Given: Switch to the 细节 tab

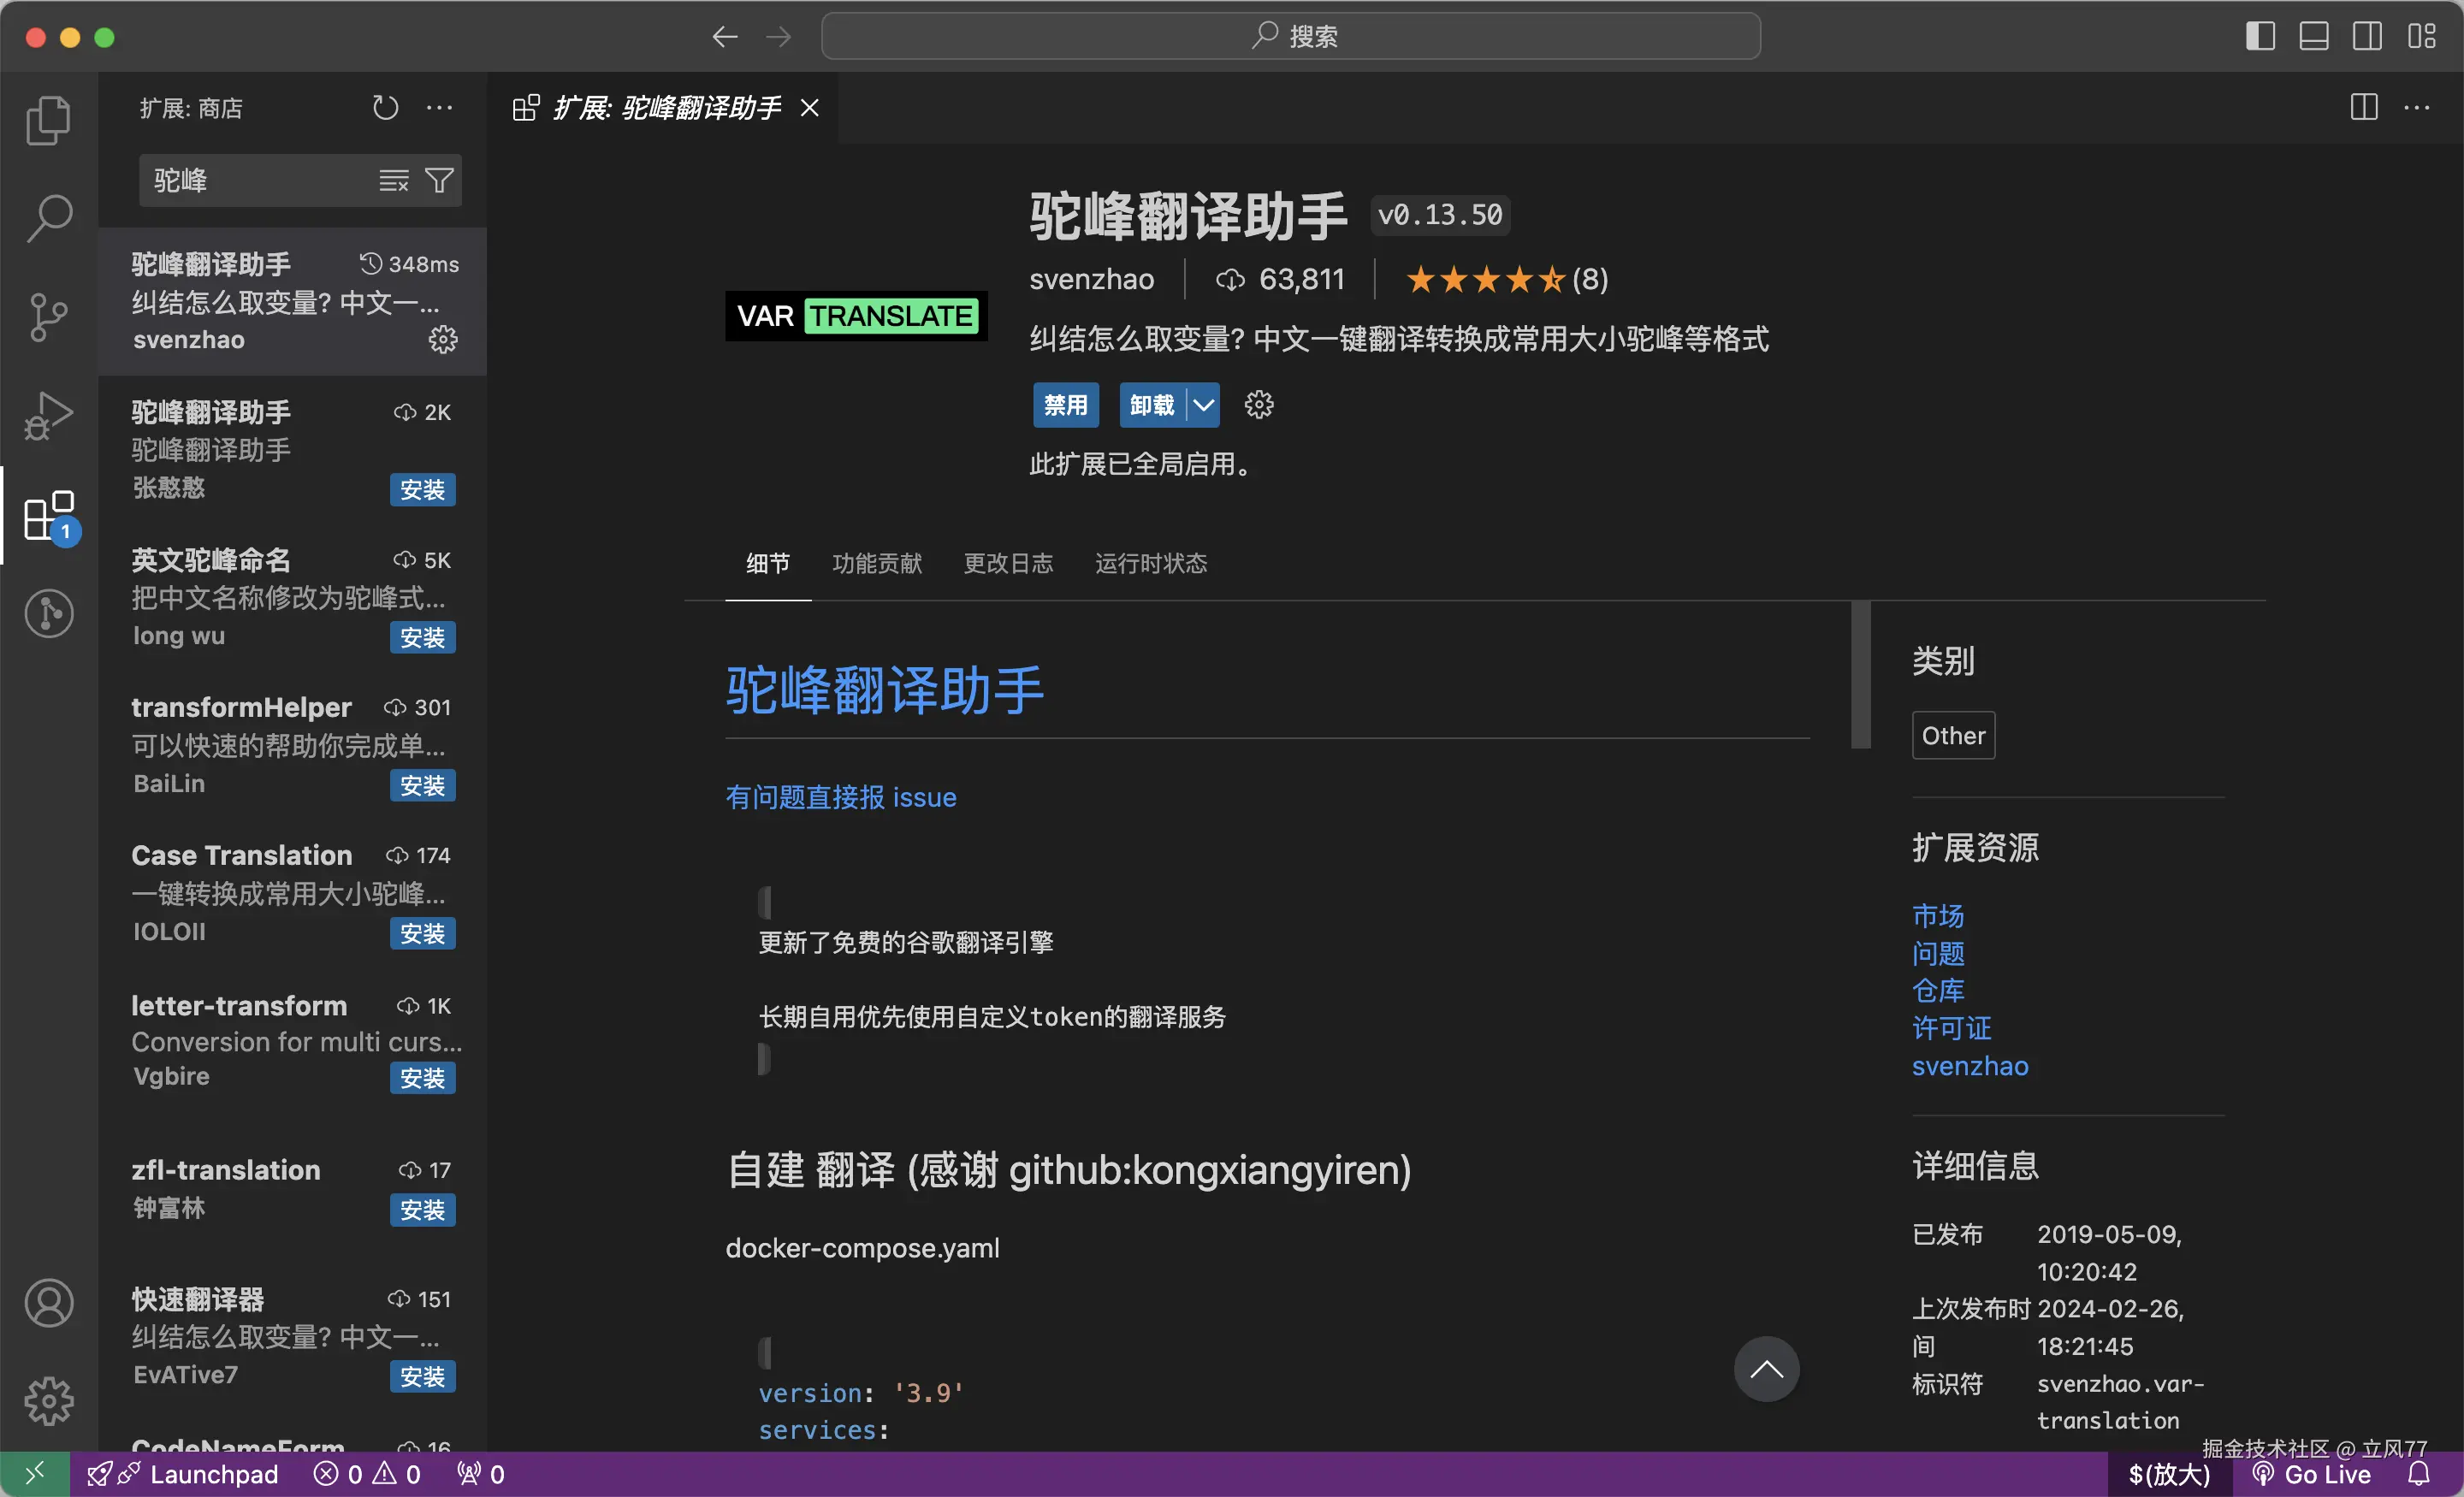Looking at the screenshot, I should point(768,563).
